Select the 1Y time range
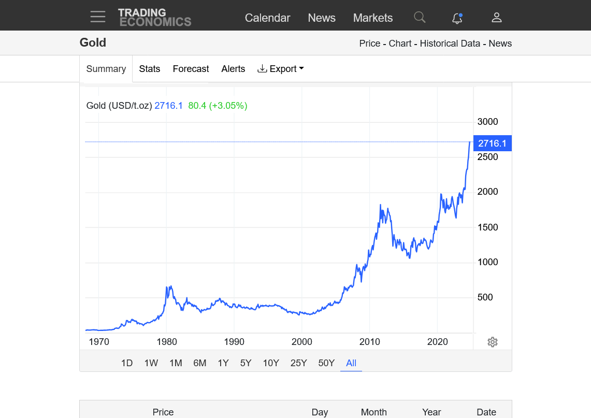 click(x=223, y=363)
